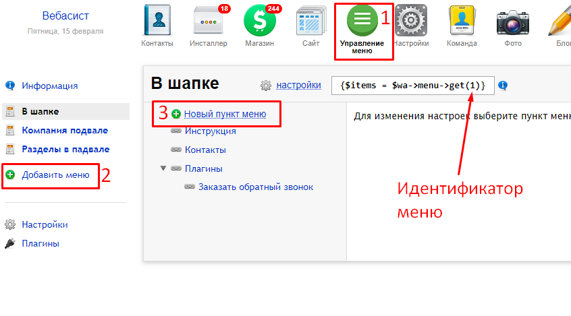571x316 pixels.
Task: Open the Команда app icon
Action: 462,22
